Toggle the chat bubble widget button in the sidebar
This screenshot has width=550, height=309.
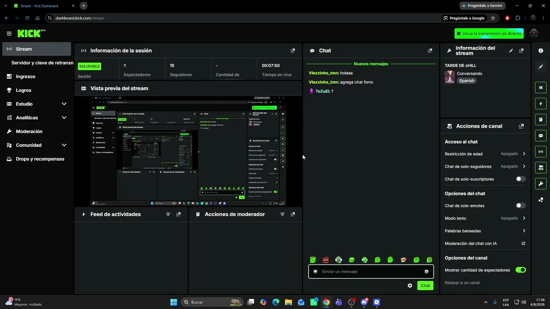541,136
